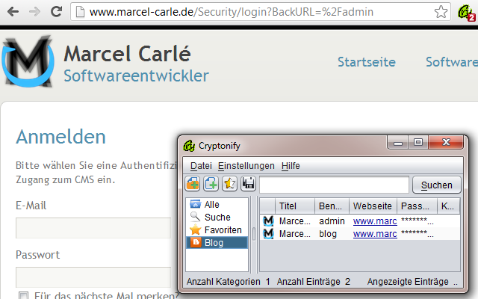Click the Anmelden heading
Viewport: 478px width, 299px height.
(60, 137)
